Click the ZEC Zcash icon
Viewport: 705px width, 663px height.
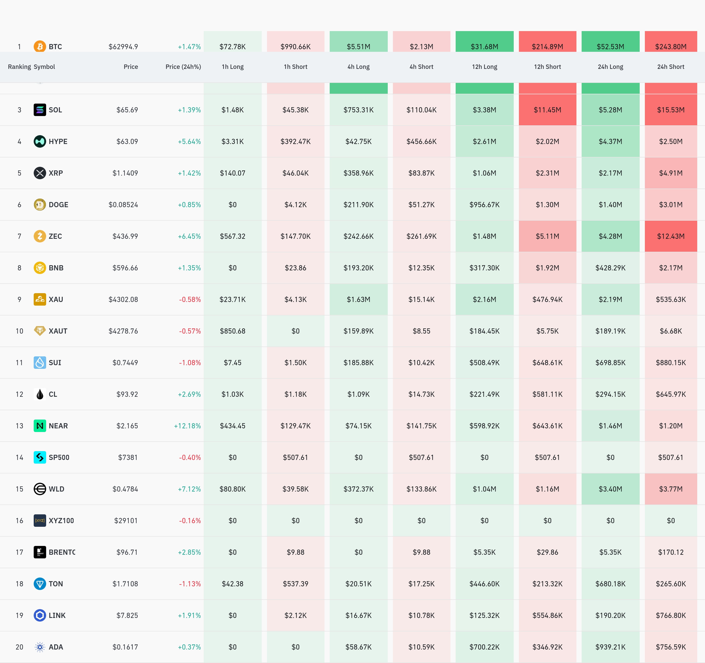pyautogui.click(x=40, y=236)
